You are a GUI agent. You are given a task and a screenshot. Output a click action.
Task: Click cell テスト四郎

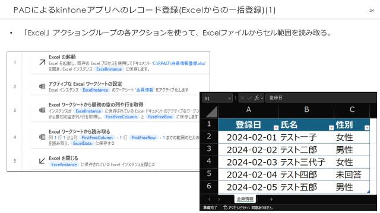pos(306,175)
